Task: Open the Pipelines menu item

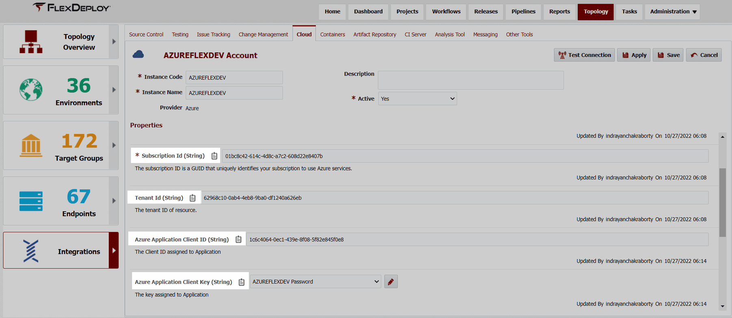Action: 523,12
